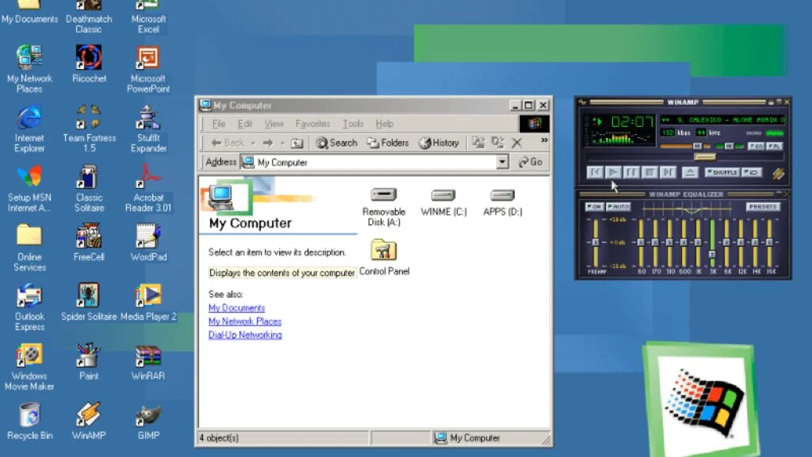Image resolution: width=812 pixels, height=457 pixels.
Task: Select the Recycle Bin desktop icon
Action: click(29, 416)
